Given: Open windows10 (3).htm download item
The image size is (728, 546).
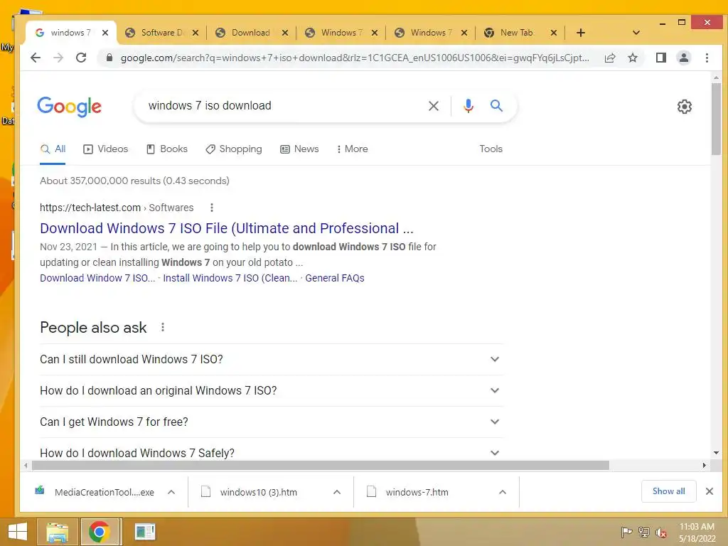Looking at the screenshot, I should click(259, 492).
